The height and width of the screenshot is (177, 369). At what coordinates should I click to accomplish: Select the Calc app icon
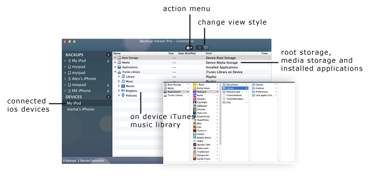pos(195,127)
